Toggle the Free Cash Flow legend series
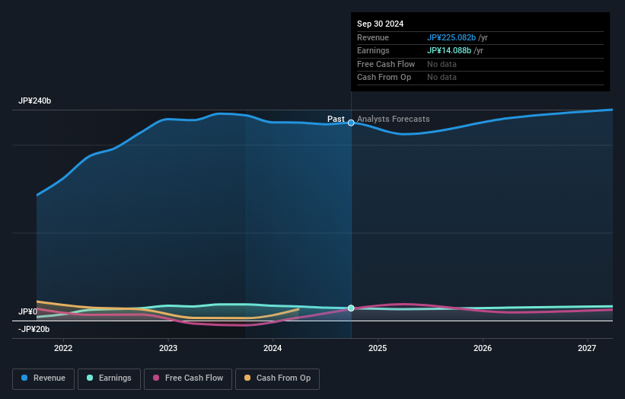The image size is (625, 399). point(188,378)
